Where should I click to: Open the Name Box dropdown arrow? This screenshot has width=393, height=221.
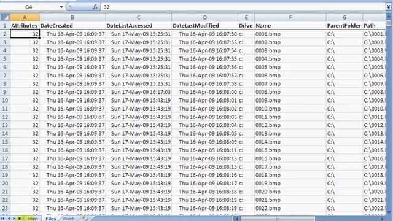click(61, 7)
